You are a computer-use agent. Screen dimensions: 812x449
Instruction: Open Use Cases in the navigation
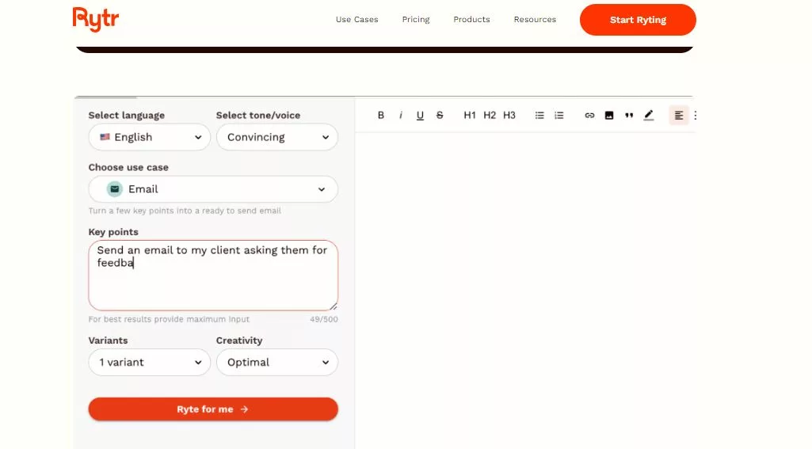[356, 20]
